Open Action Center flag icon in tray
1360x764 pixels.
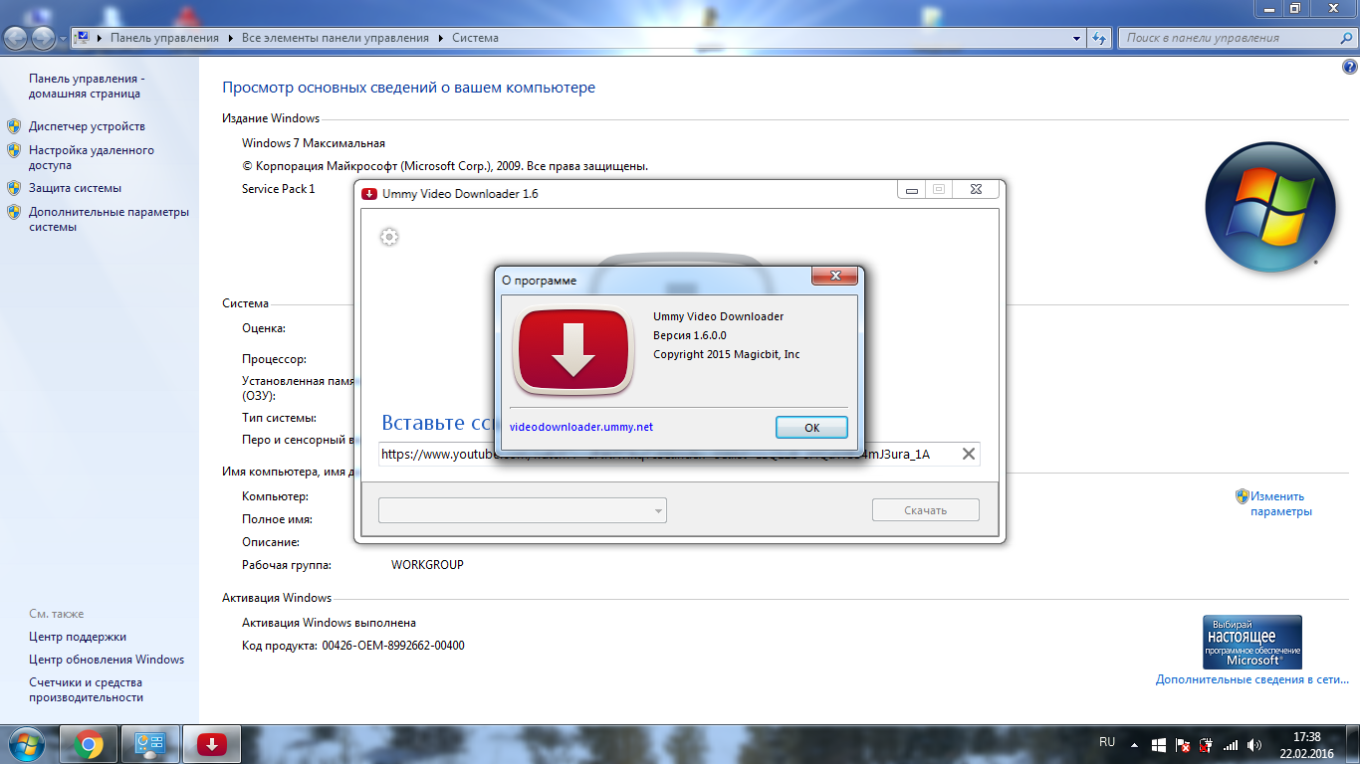tap(1182, 744)
